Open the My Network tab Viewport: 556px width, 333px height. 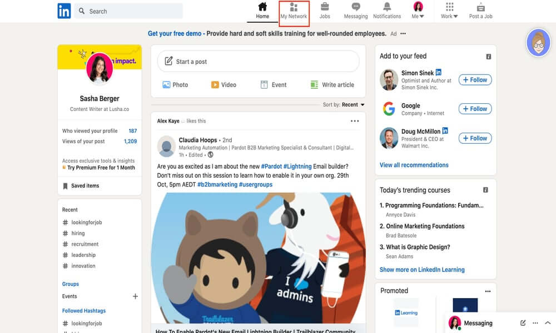294,11
